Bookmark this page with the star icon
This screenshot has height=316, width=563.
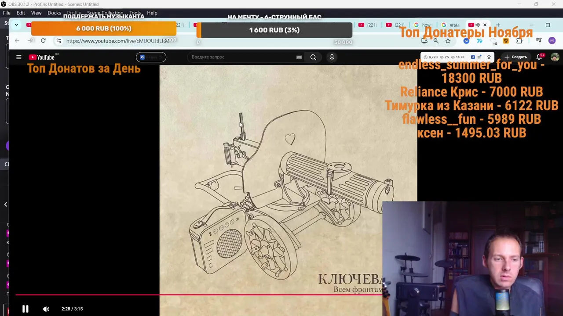448,41
